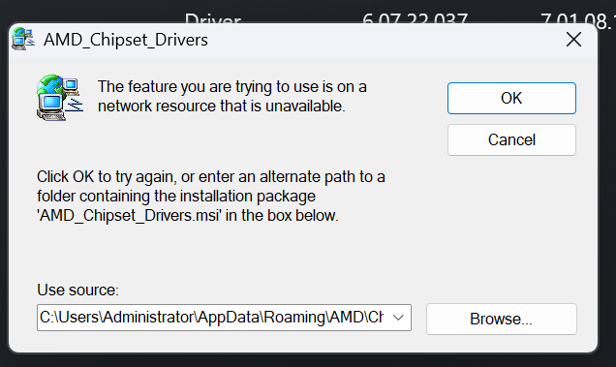Screen dimensions: 616x367
Task: Click the "Driver" text behind the dialog
Action: [212, 18]
